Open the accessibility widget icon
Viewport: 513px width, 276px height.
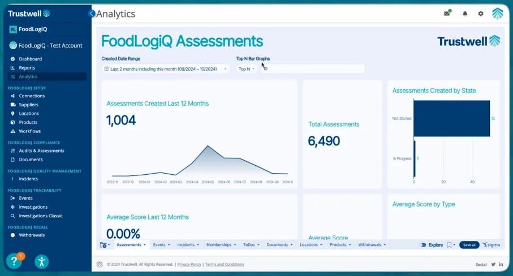41,261
